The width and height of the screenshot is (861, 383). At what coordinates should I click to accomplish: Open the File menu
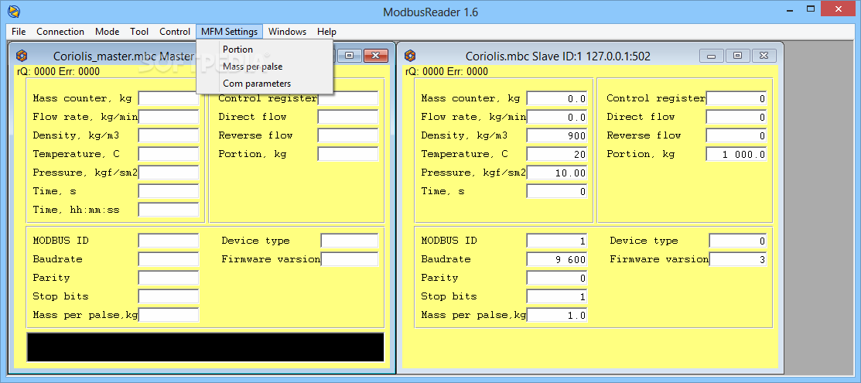18,31
